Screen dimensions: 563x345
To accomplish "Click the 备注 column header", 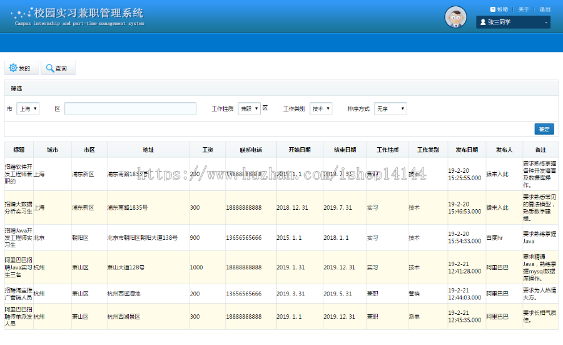I will [540, 150].
